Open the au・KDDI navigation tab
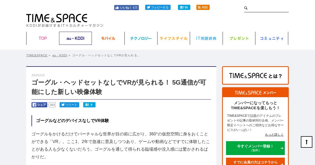 coord(75,38)
